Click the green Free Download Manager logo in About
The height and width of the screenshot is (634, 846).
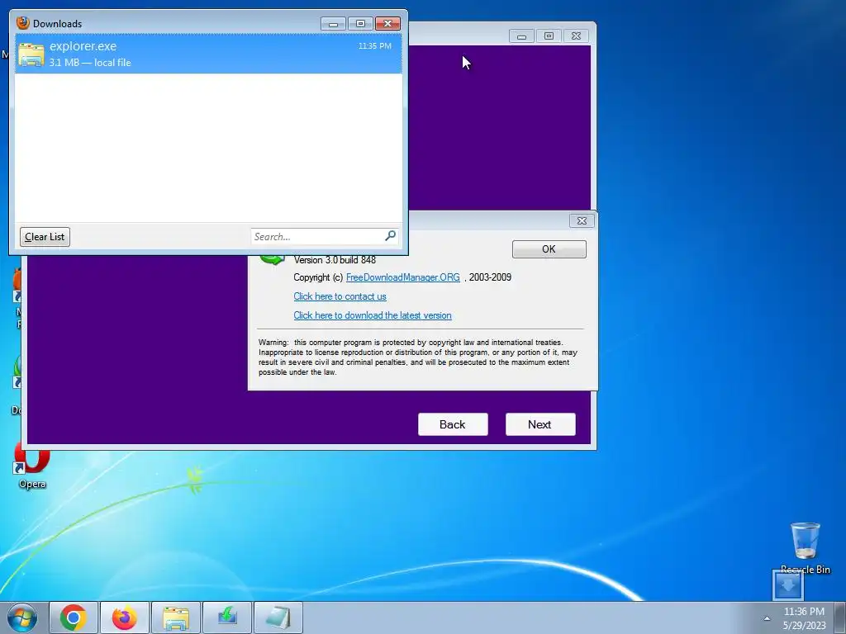(272, 260)
